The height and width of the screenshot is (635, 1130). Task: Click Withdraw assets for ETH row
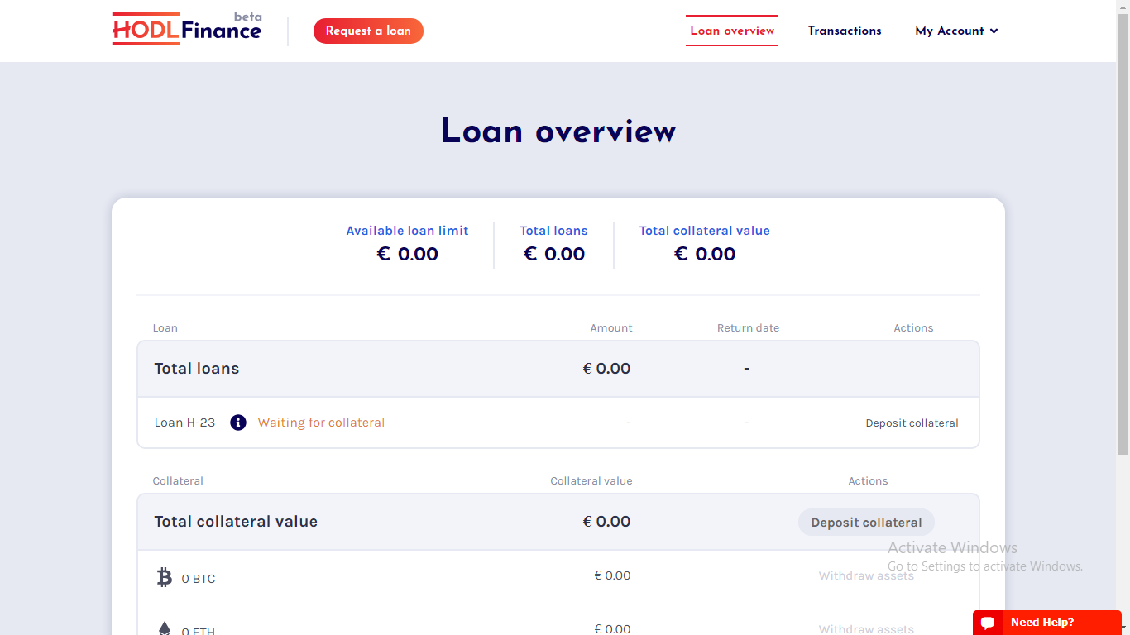tap(866, 629)
